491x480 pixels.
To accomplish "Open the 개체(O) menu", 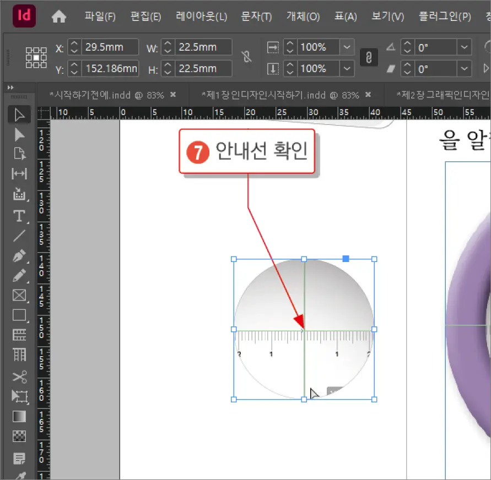I will coord(303,16).
